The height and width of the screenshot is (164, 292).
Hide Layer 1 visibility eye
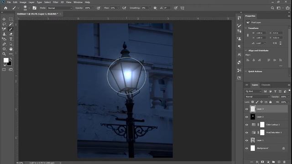point(247,140)
